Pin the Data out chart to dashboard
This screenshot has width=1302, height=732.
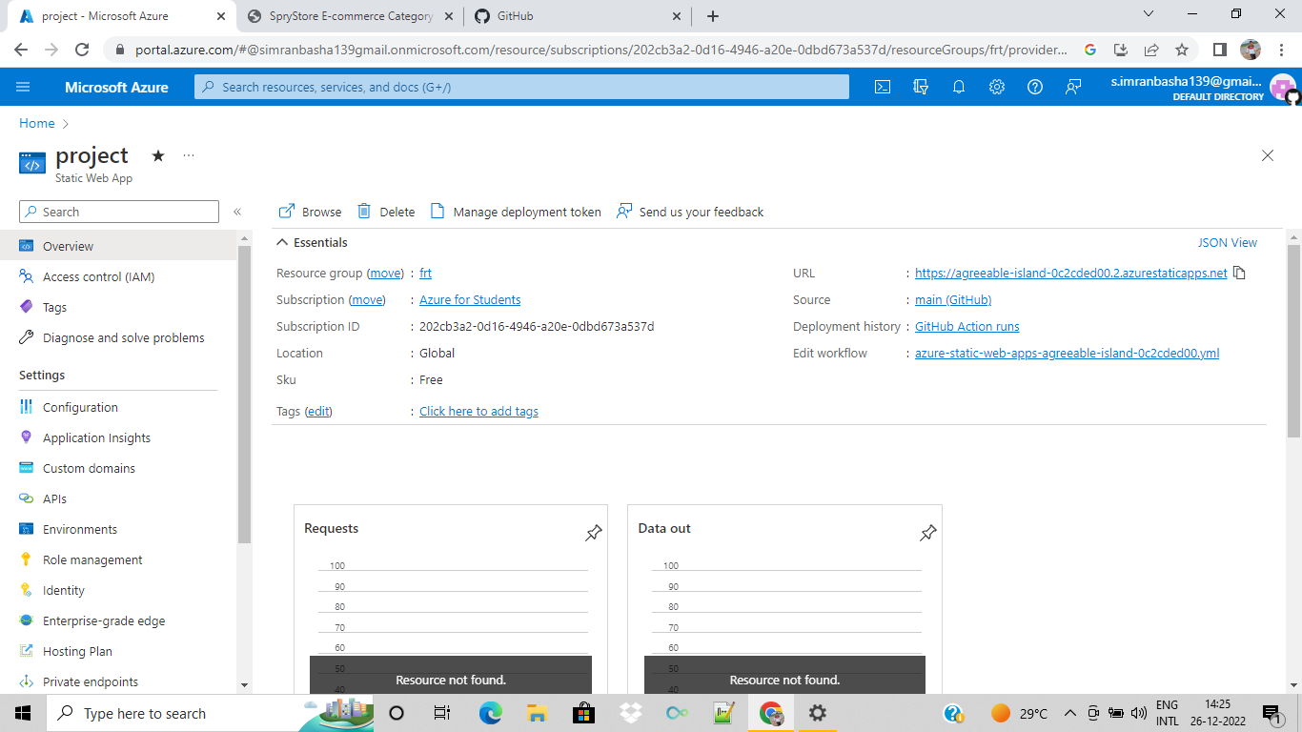click(927, 533)
